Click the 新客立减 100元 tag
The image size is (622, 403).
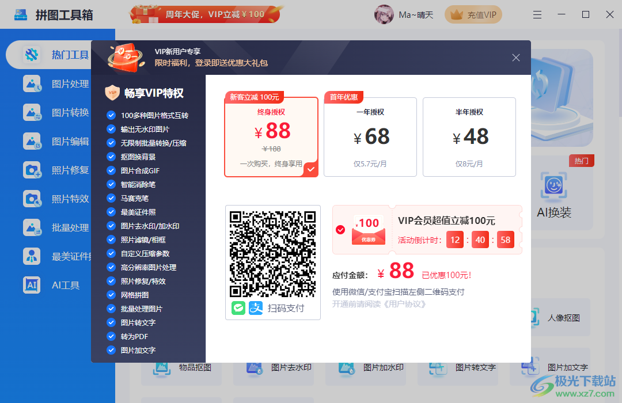(x=255, y=97)
